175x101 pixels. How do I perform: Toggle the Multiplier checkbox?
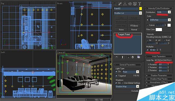click(x=147, y=50)
